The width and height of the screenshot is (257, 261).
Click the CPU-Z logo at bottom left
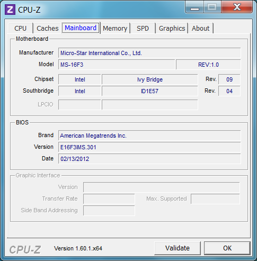(x=25, y=249)
